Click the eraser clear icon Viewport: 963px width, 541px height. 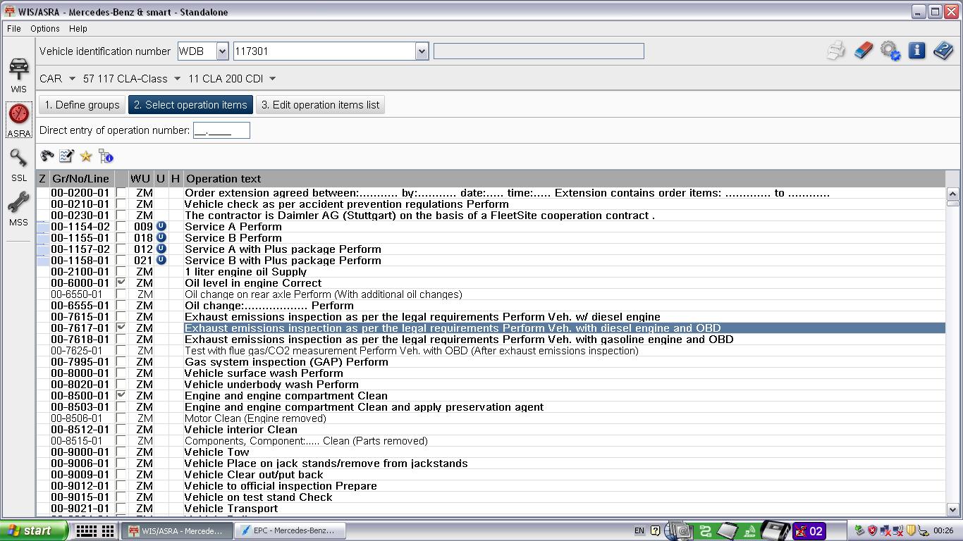tap(863, 51)
